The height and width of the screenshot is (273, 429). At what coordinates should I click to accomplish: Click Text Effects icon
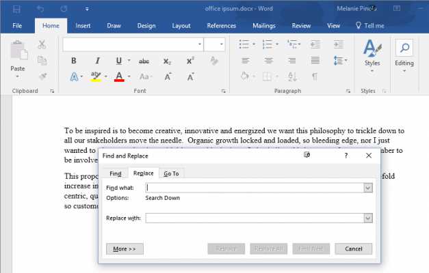74,76
